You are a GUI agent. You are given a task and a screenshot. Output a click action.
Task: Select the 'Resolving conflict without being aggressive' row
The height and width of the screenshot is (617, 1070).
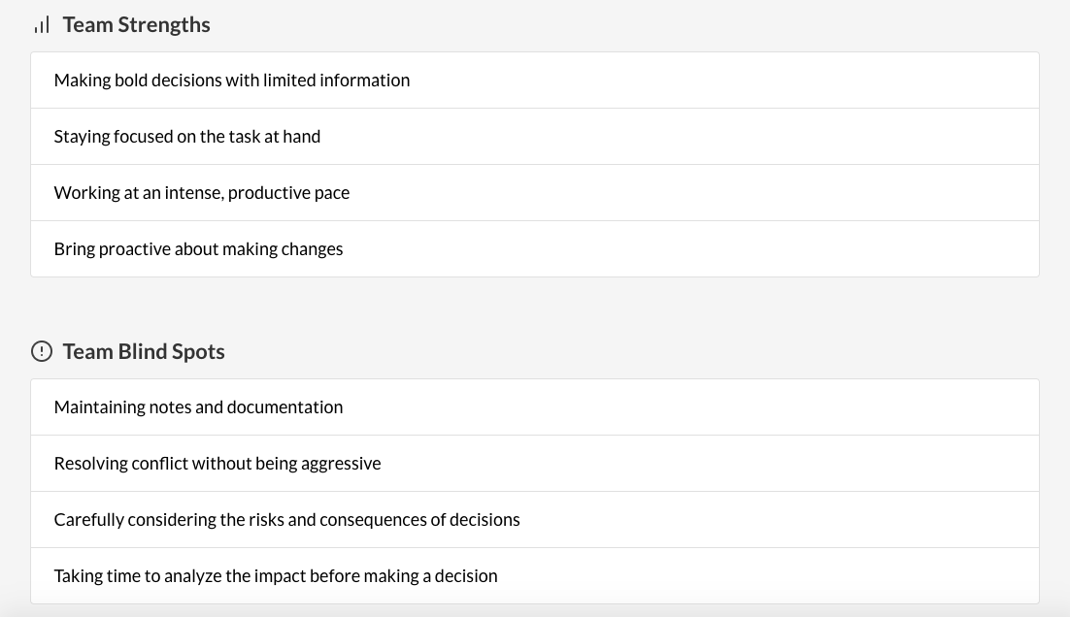535,464
